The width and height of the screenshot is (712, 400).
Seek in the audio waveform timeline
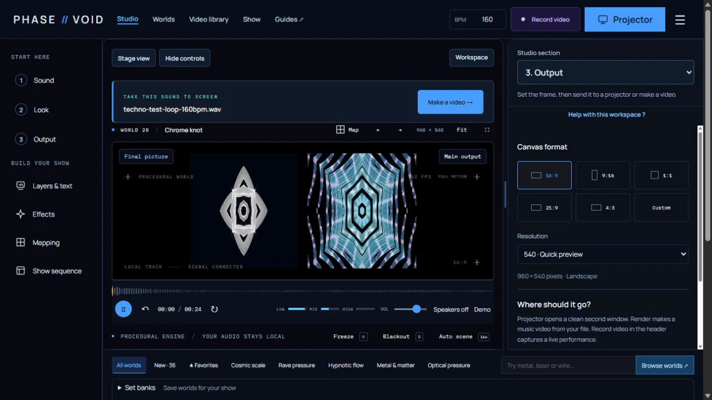(x=303, y=290)
